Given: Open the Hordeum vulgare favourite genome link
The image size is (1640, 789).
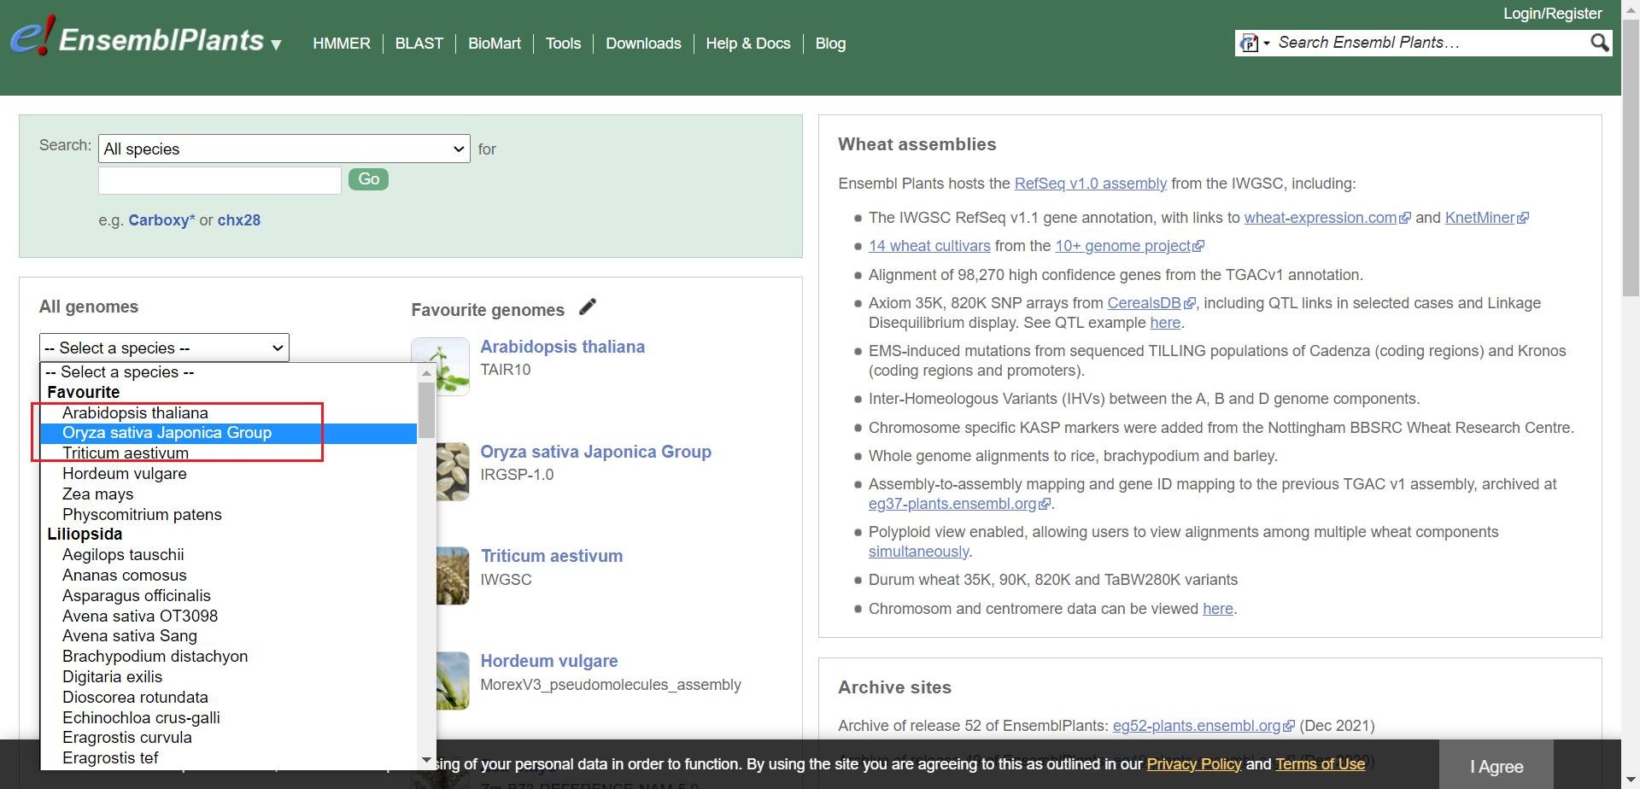Looking at the screenshot, I should pos(549,661).
